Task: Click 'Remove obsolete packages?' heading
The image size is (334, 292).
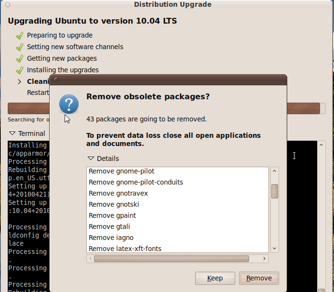Action: coord(148,96)
